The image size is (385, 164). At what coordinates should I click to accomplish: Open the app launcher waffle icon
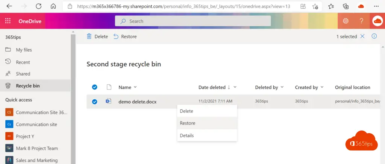point(8,21)
